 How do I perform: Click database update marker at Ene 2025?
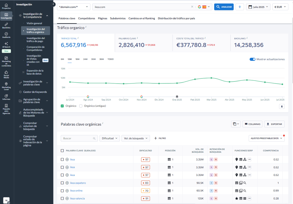pyautogui.click(x=177, y=97)
